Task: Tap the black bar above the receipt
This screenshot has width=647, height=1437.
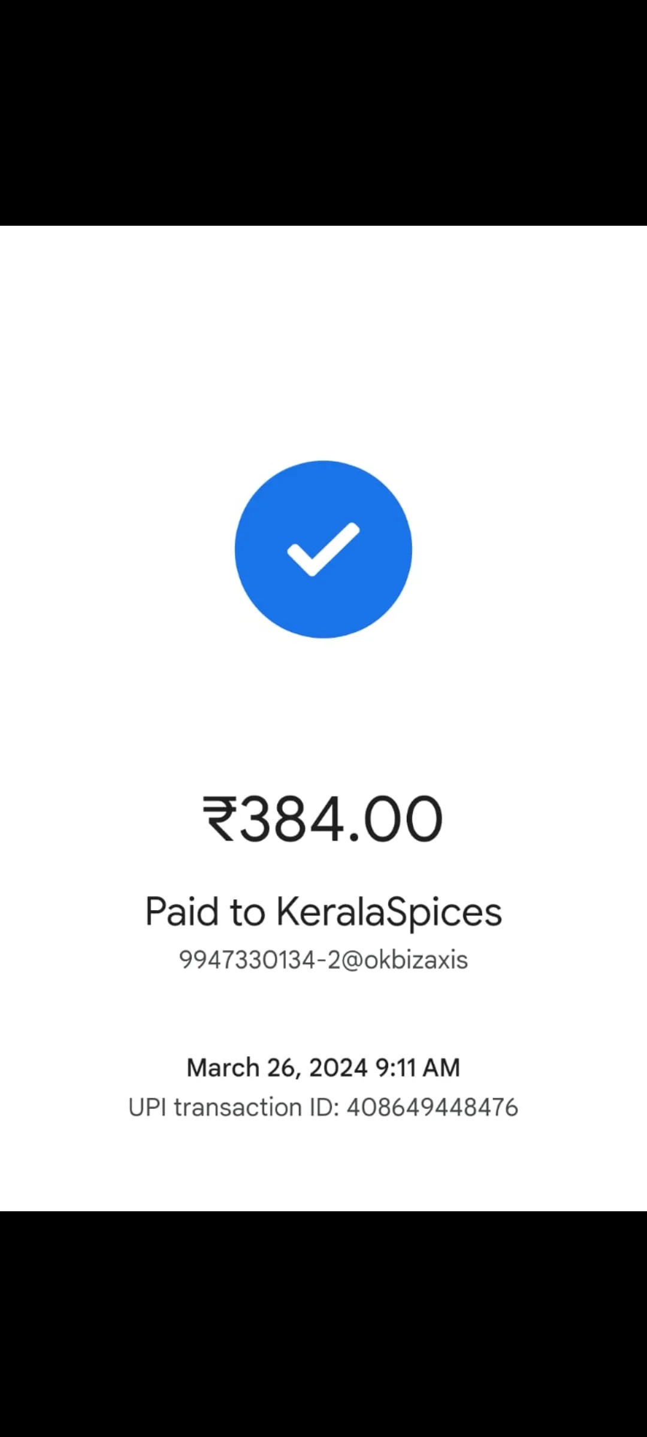Action: pyautogui.click(x=323, y=113)
